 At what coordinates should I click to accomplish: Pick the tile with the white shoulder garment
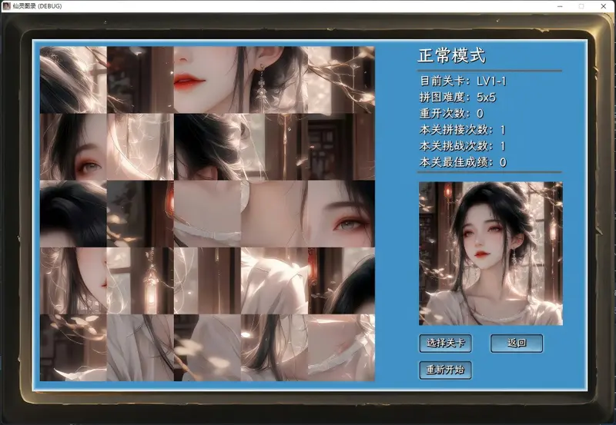(x=273, y=281)
